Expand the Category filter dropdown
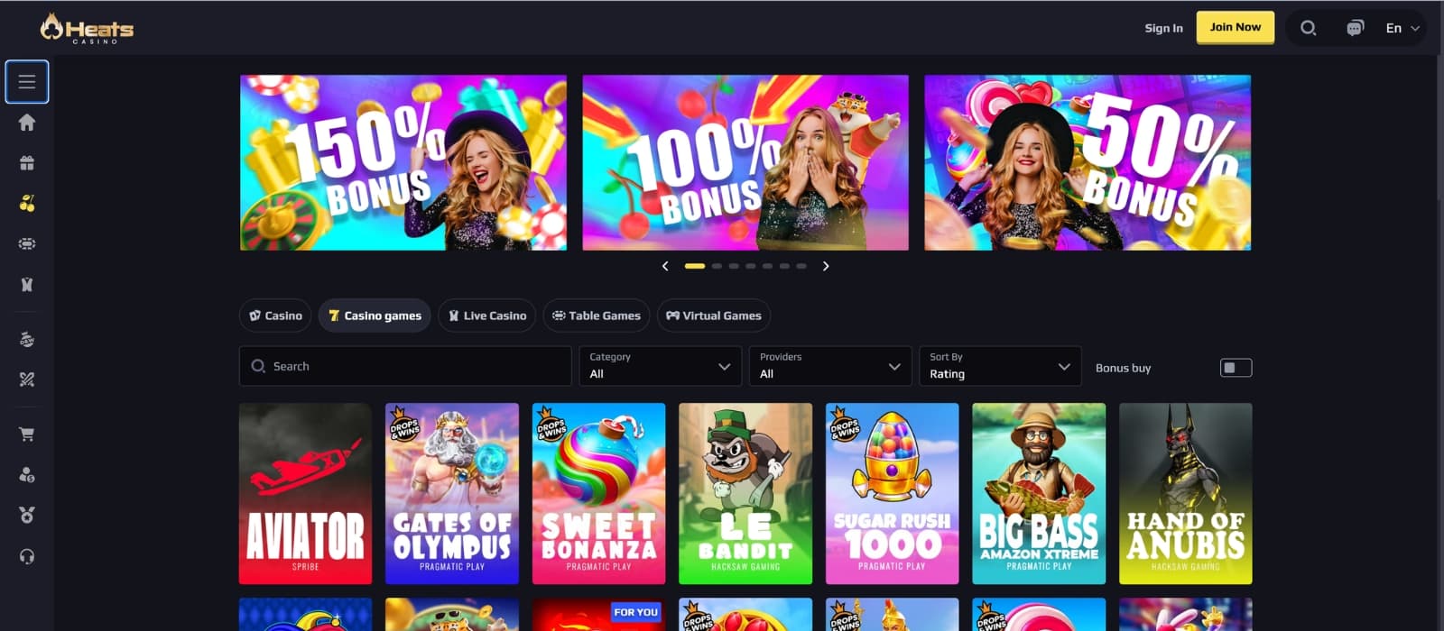This screenshot has width=1444, height=631. click(x=660, y=366)
